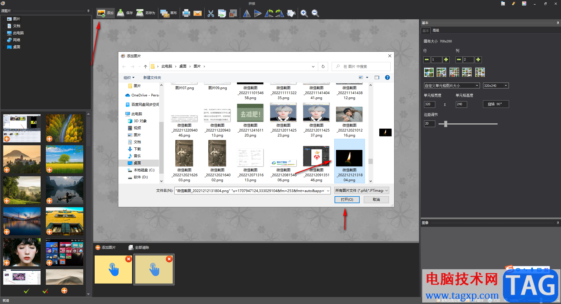Click the up-folder arrow in dialog
This screenshot has width=561, height=304.
pyautogui.click(x=146, y=66)
